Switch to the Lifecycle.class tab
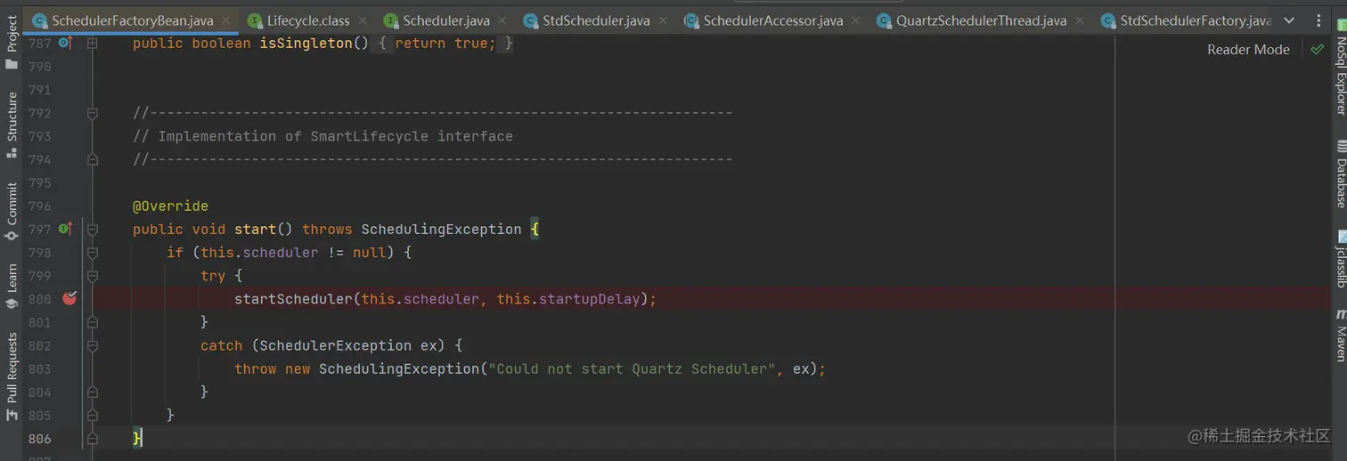 pyautogui.click(x=308, y=20)
